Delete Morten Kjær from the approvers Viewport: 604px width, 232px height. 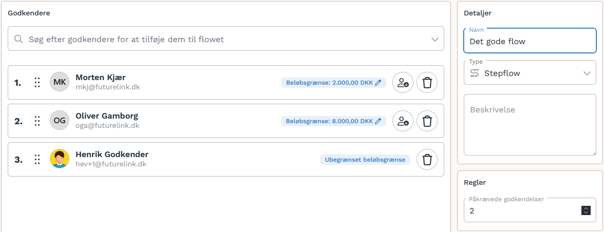(x=427, y=82)
